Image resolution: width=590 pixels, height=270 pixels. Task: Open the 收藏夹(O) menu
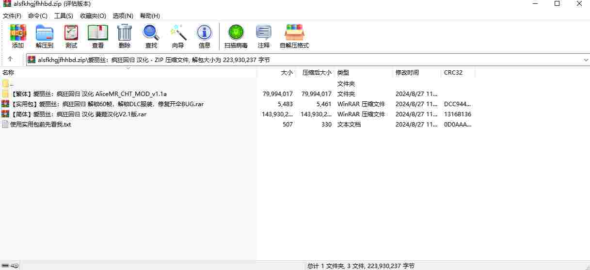coord(93,16)
